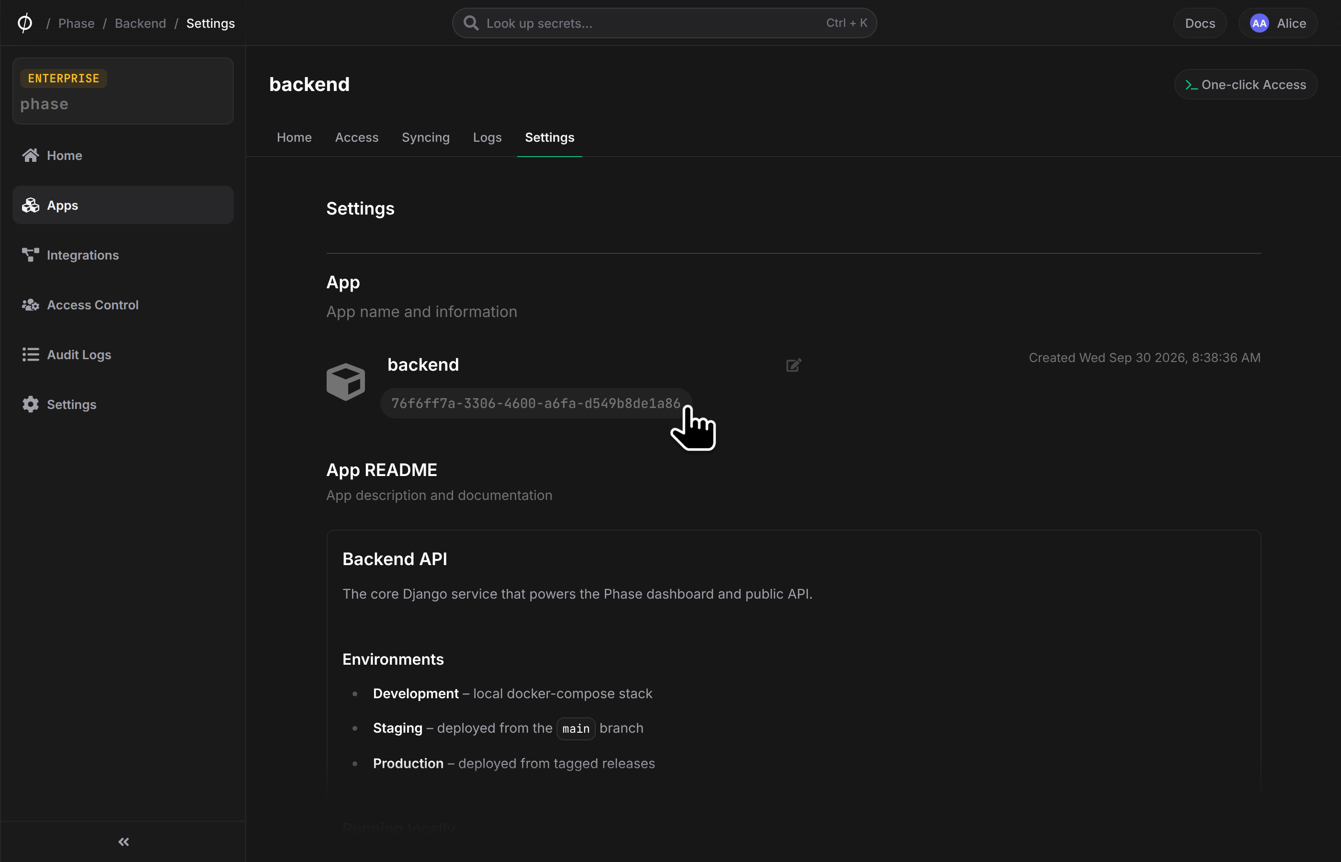
Task: Switch to the Syncing tab
Action: 425,137
